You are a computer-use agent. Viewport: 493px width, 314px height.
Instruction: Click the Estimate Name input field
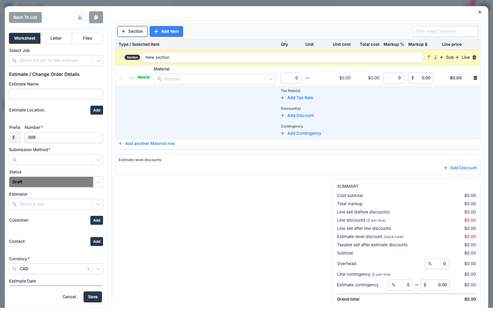coord(56,94)
